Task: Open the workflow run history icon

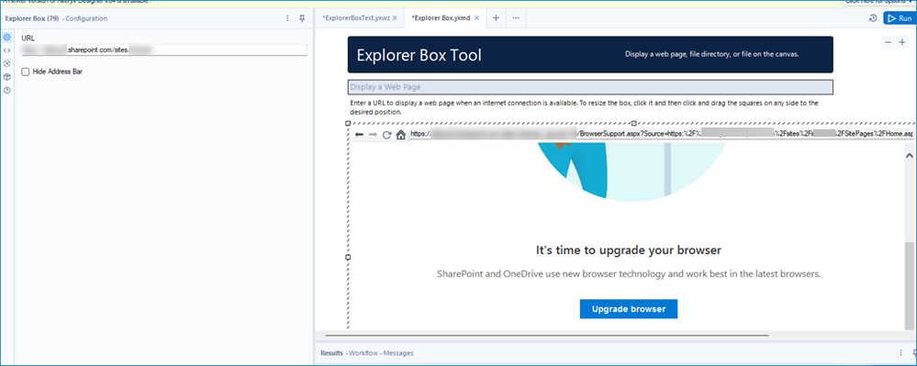Action: coord(873,18)
